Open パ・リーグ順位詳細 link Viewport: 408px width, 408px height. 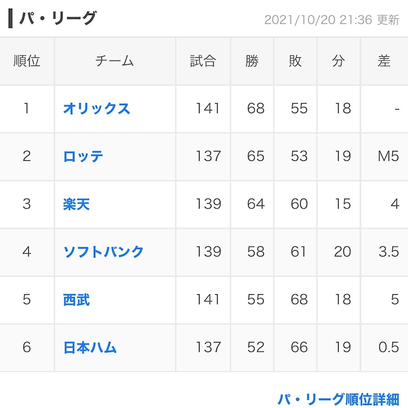[338, 399]
